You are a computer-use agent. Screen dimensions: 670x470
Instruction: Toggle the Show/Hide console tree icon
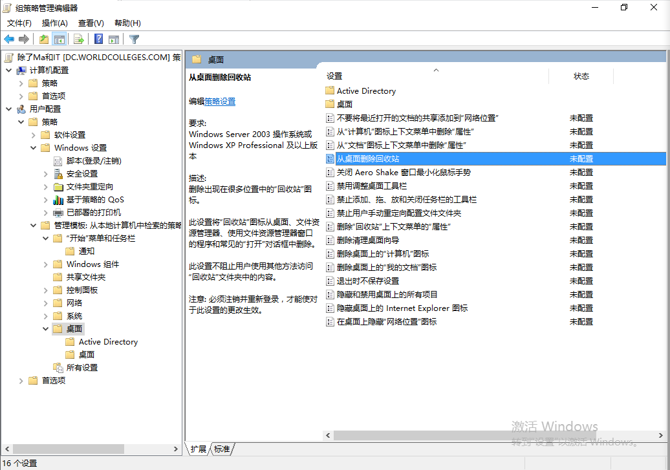pos(59,39)
